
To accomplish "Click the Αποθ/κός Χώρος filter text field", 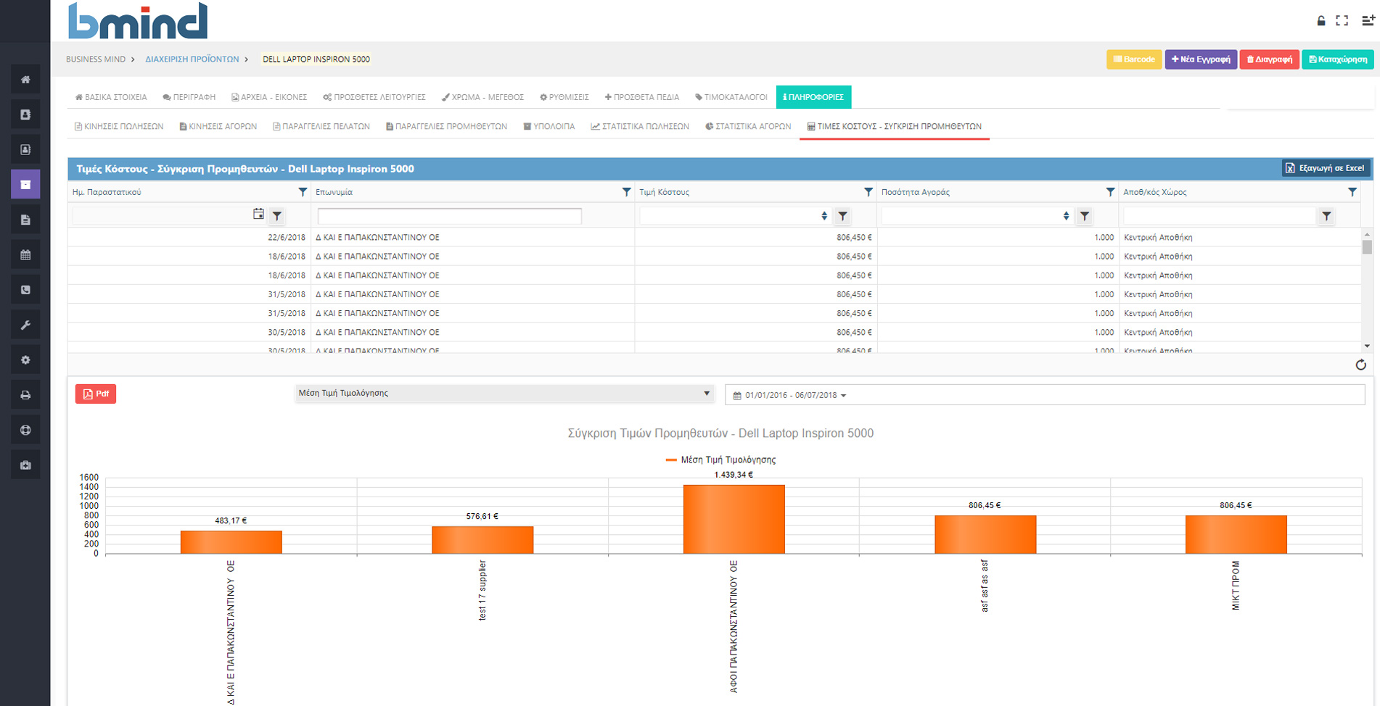I will 1219,216.
